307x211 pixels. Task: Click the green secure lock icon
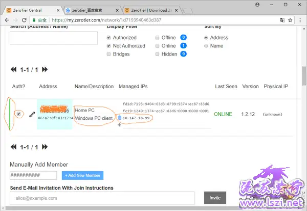[34, 20]
